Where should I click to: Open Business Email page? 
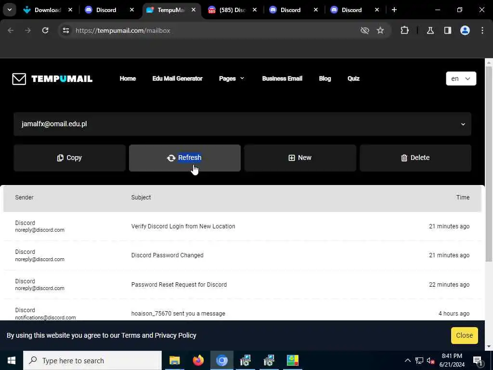click(282, 79)
